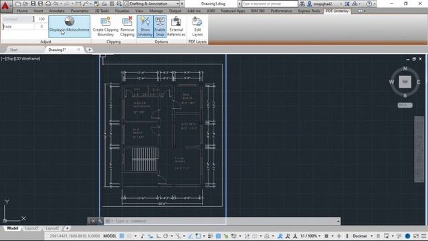This screenshot has width=428, height=241.
Task: Click the new layout plus button
Action: [67, 228]
